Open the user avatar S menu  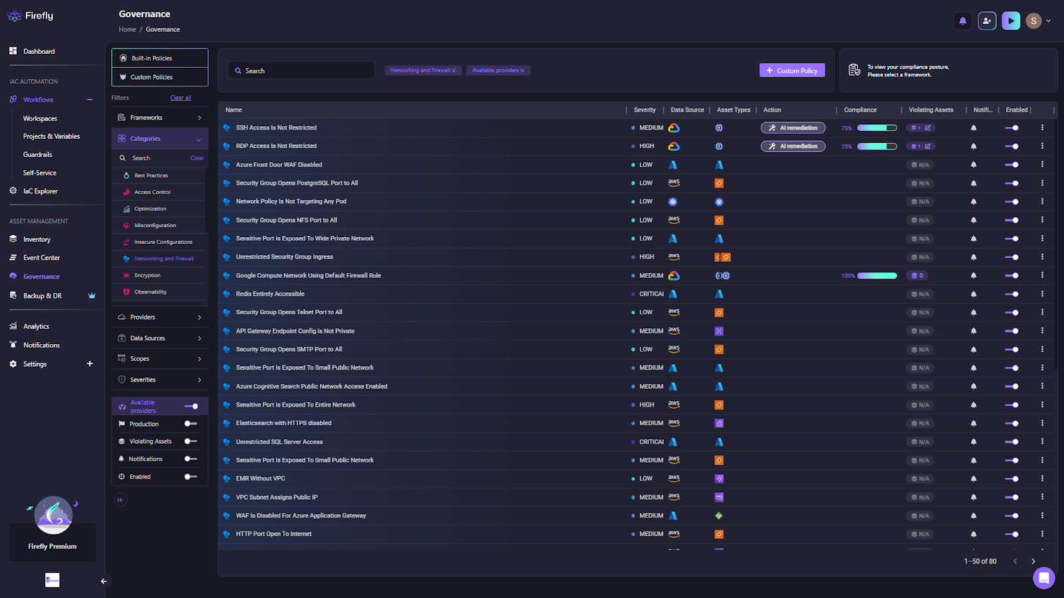(x=1033, y=21)
